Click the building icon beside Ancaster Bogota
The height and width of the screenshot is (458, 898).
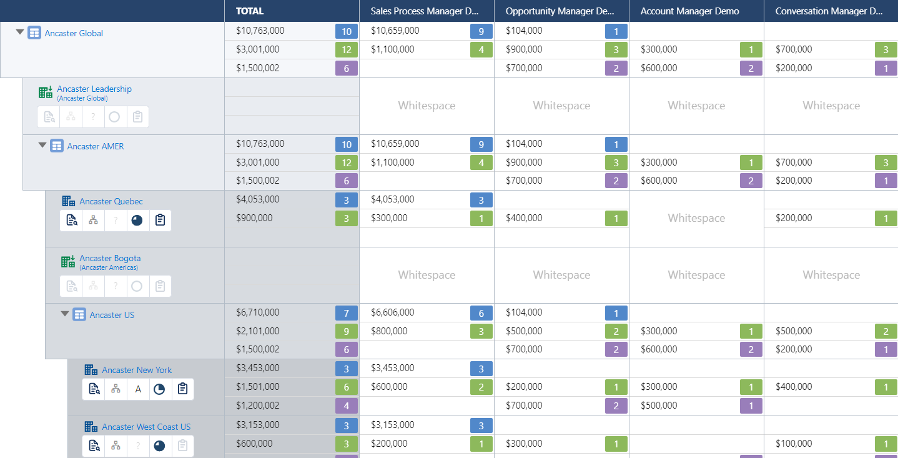click(67, 261)
